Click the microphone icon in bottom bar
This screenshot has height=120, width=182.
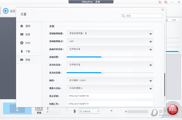(75, 111)
